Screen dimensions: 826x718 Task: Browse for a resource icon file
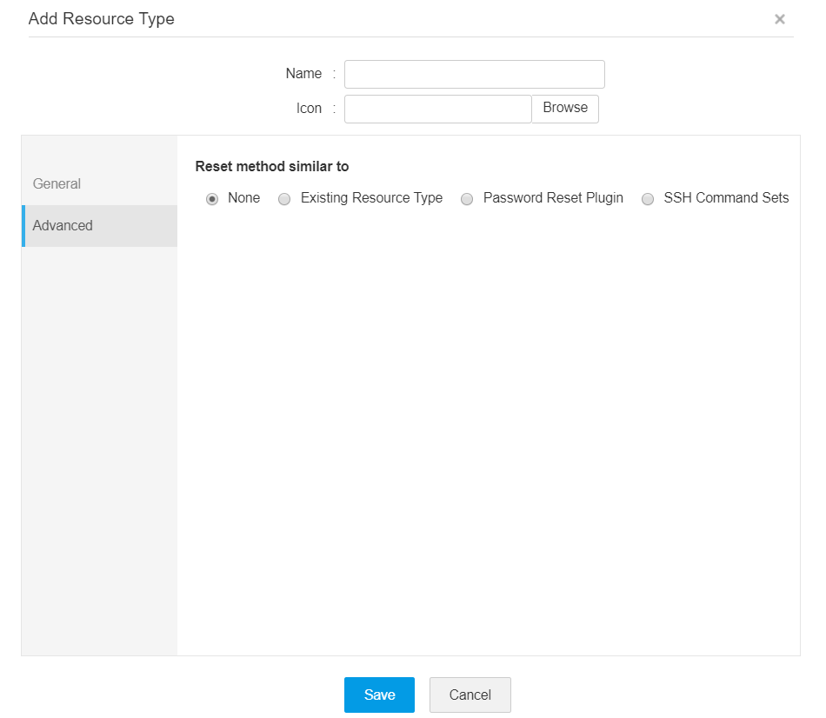pyautogui.click(x=565, y=108)
